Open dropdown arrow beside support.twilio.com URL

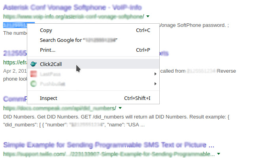[x=218, y=153]
